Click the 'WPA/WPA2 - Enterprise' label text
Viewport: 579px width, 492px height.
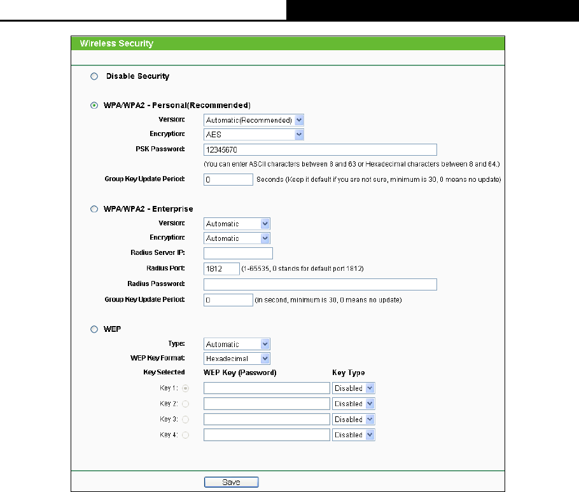148,209
